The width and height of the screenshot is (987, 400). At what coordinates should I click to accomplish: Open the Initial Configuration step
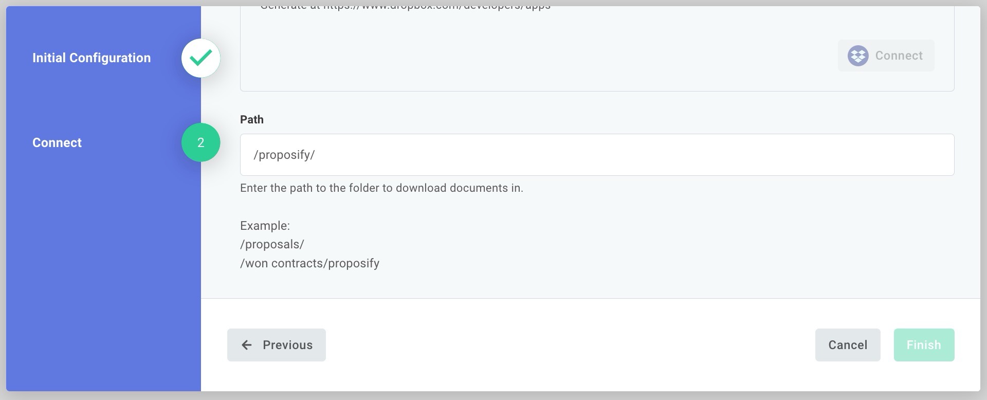pyautogui.click(x=92, y=58)
